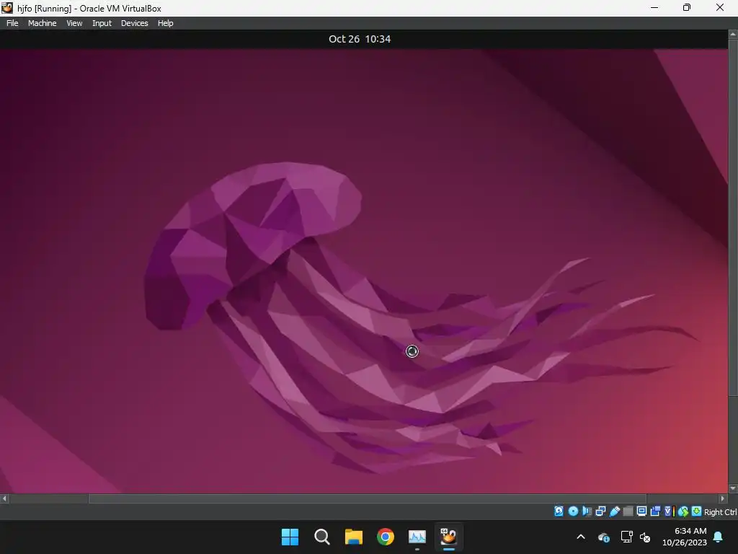
Task: Close the VirtualBox VM window
Action: coord(720,7)
